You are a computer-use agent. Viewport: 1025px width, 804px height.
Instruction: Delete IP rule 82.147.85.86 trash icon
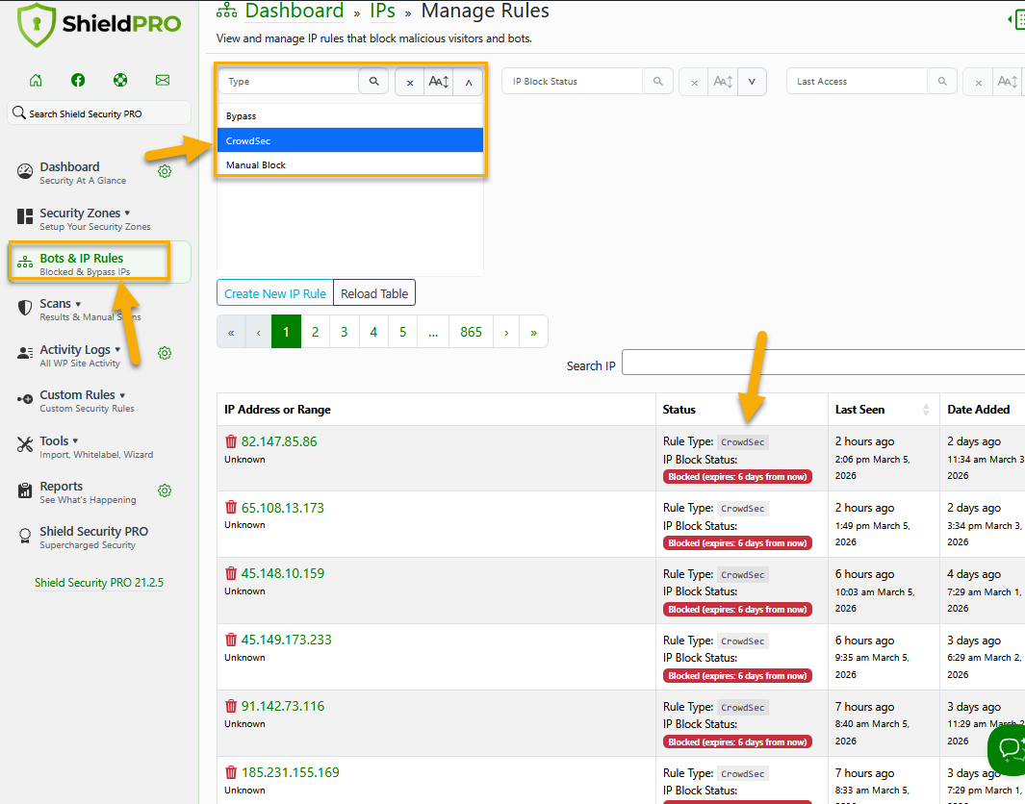[231, 441]
